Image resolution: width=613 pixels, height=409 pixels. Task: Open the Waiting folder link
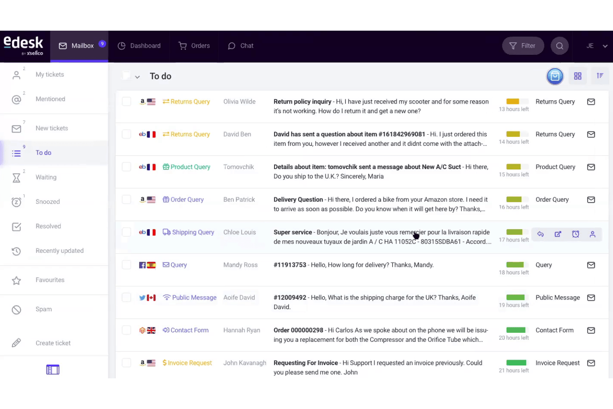pos(46,177)
